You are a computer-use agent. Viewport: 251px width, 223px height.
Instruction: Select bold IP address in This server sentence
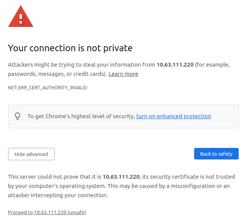pos(121,177)
